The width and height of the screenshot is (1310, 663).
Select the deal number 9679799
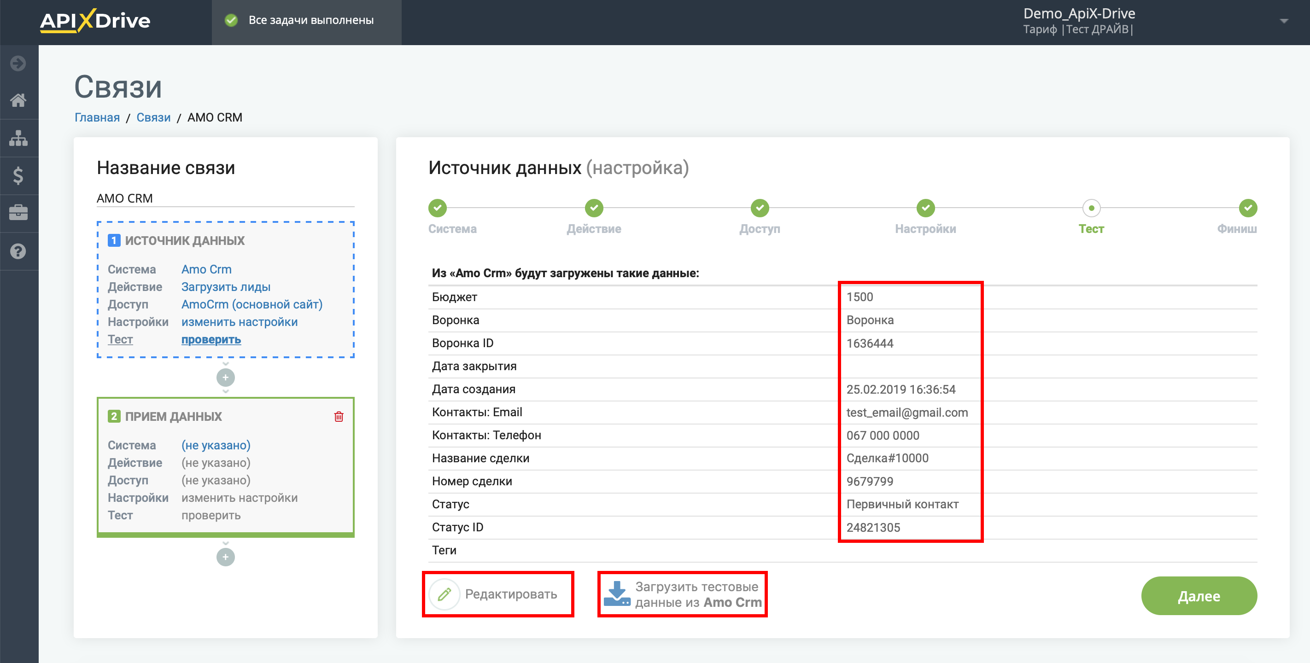point(870,482)
